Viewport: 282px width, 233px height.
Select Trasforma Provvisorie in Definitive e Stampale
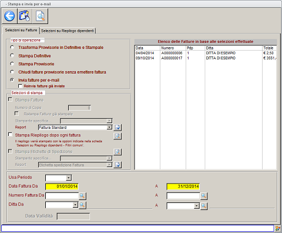tap(12, 47)
